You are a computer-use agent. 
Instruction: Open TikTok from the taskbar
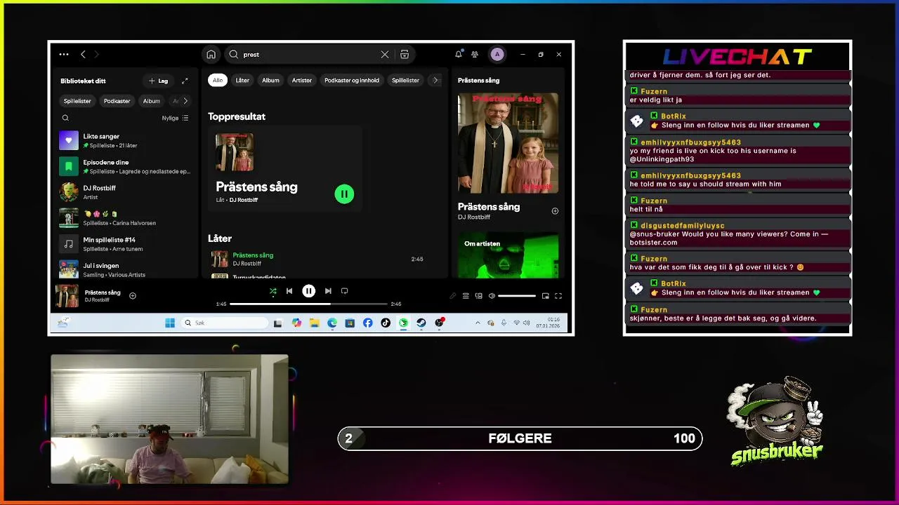[x=386, y=323]
